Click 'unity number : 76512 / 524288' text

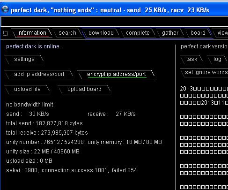45,142
